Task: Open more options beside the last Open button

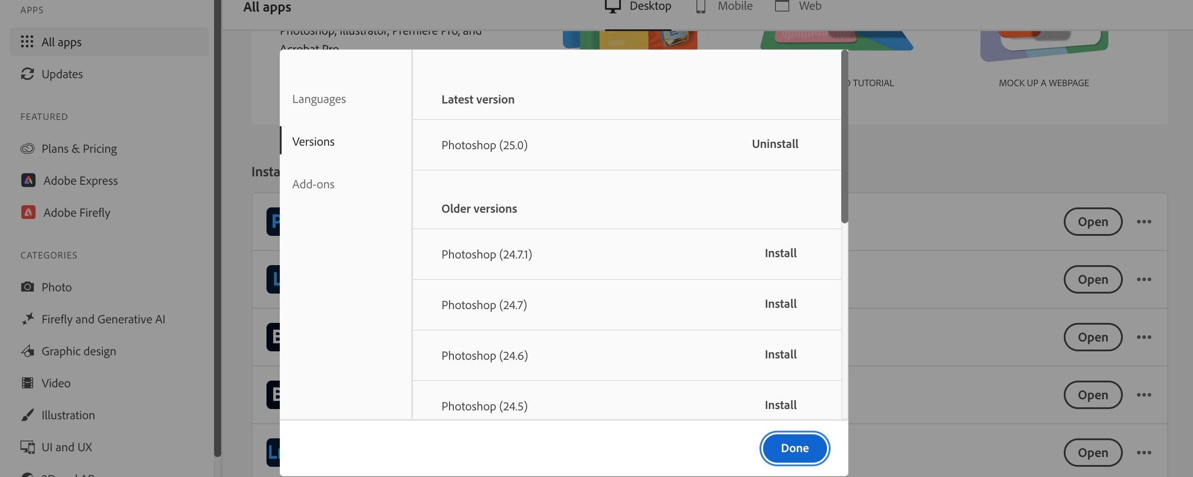Action: (x=1144, y=453)
